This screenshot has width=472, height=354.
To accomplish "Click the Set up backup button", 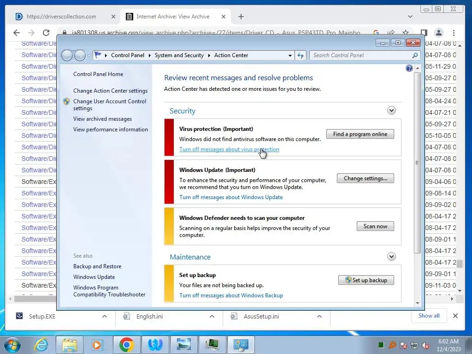I will click(366, 280).
